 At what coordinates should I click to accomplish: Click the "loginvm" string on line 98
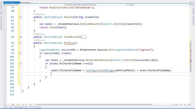[x=144, y=50]
